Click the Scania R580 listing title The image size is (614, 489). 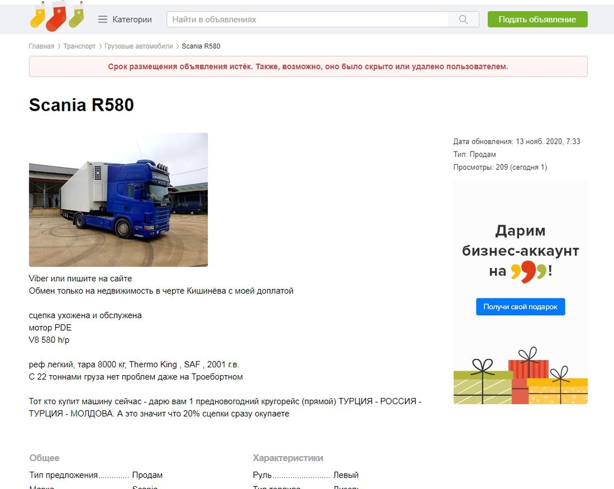click(82, 105)
